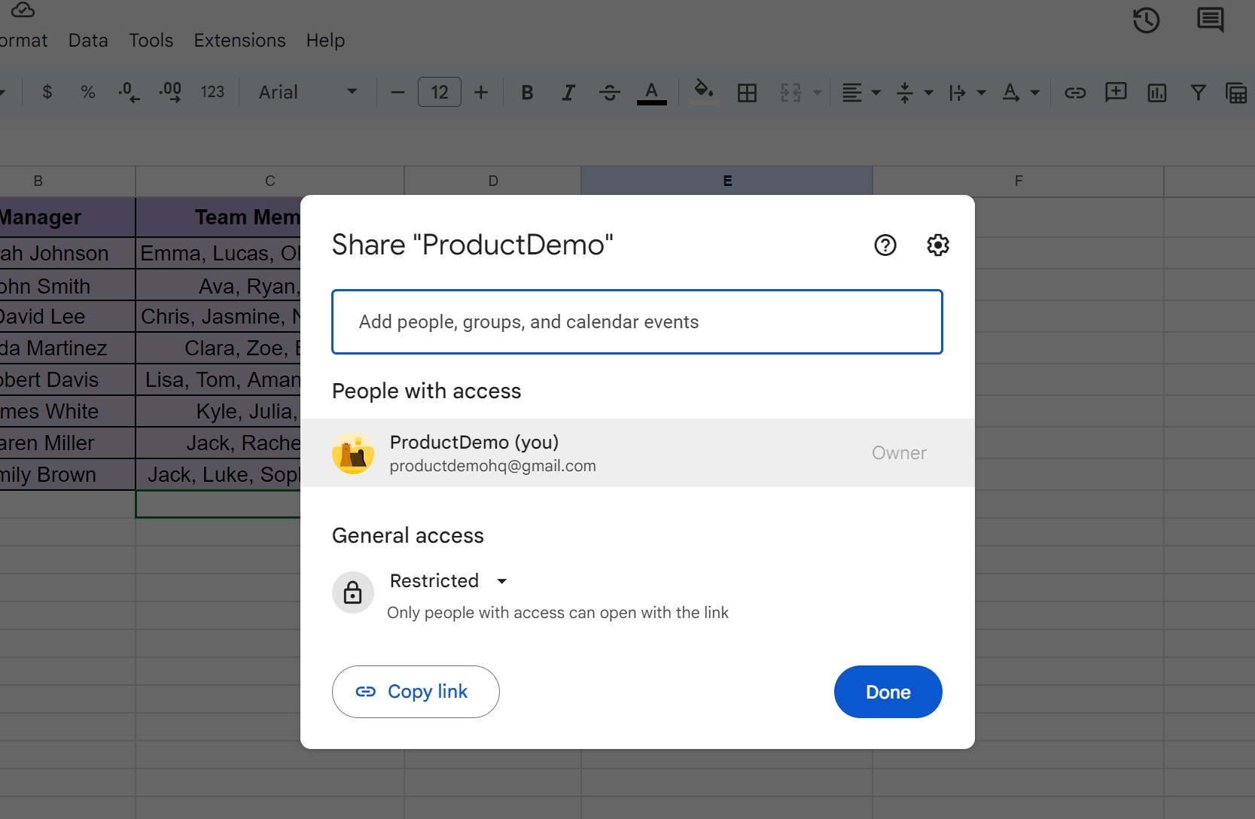Expand text wrapping dropdown arrow
The image size is (1255, 819).
coord(982,93)
